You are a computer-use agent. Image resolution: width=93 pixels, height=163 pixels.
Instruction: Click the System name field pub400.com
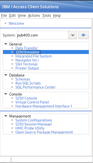43,35
